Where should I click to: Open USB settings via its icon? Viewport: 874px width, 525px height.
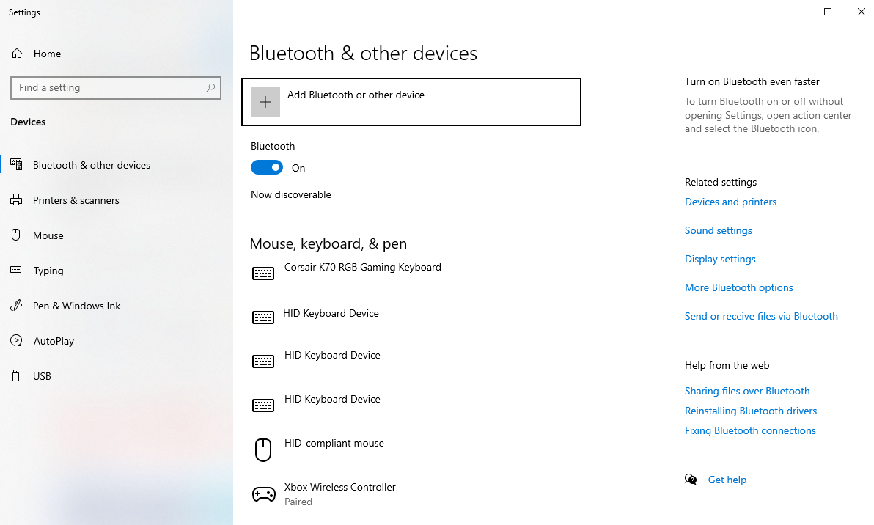click(16, 375)
